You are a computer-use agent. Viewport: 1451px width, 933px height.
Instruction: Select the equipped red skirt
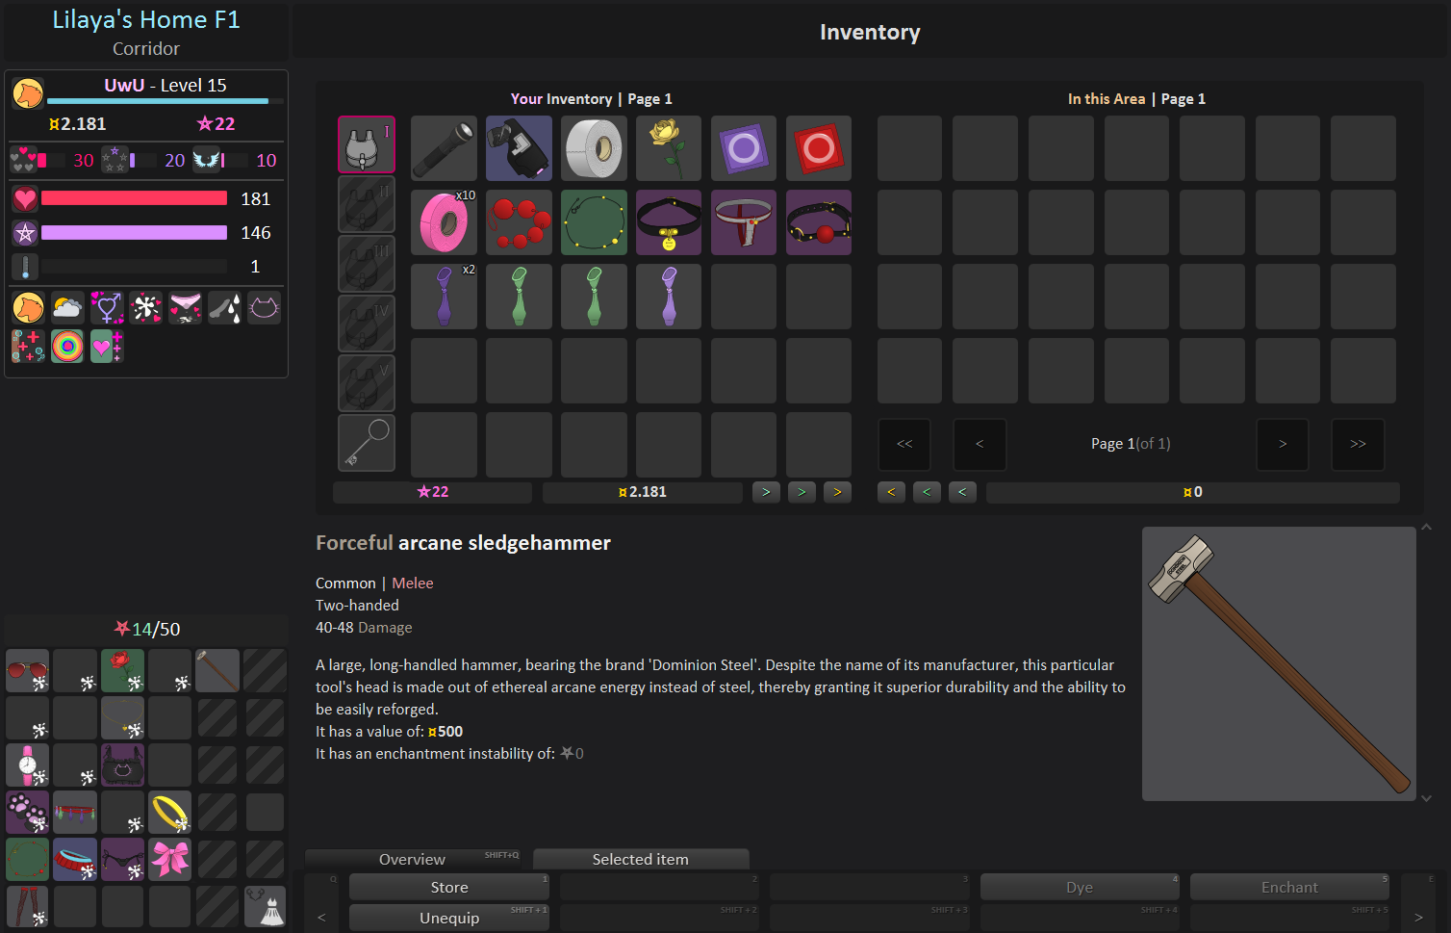75,859
